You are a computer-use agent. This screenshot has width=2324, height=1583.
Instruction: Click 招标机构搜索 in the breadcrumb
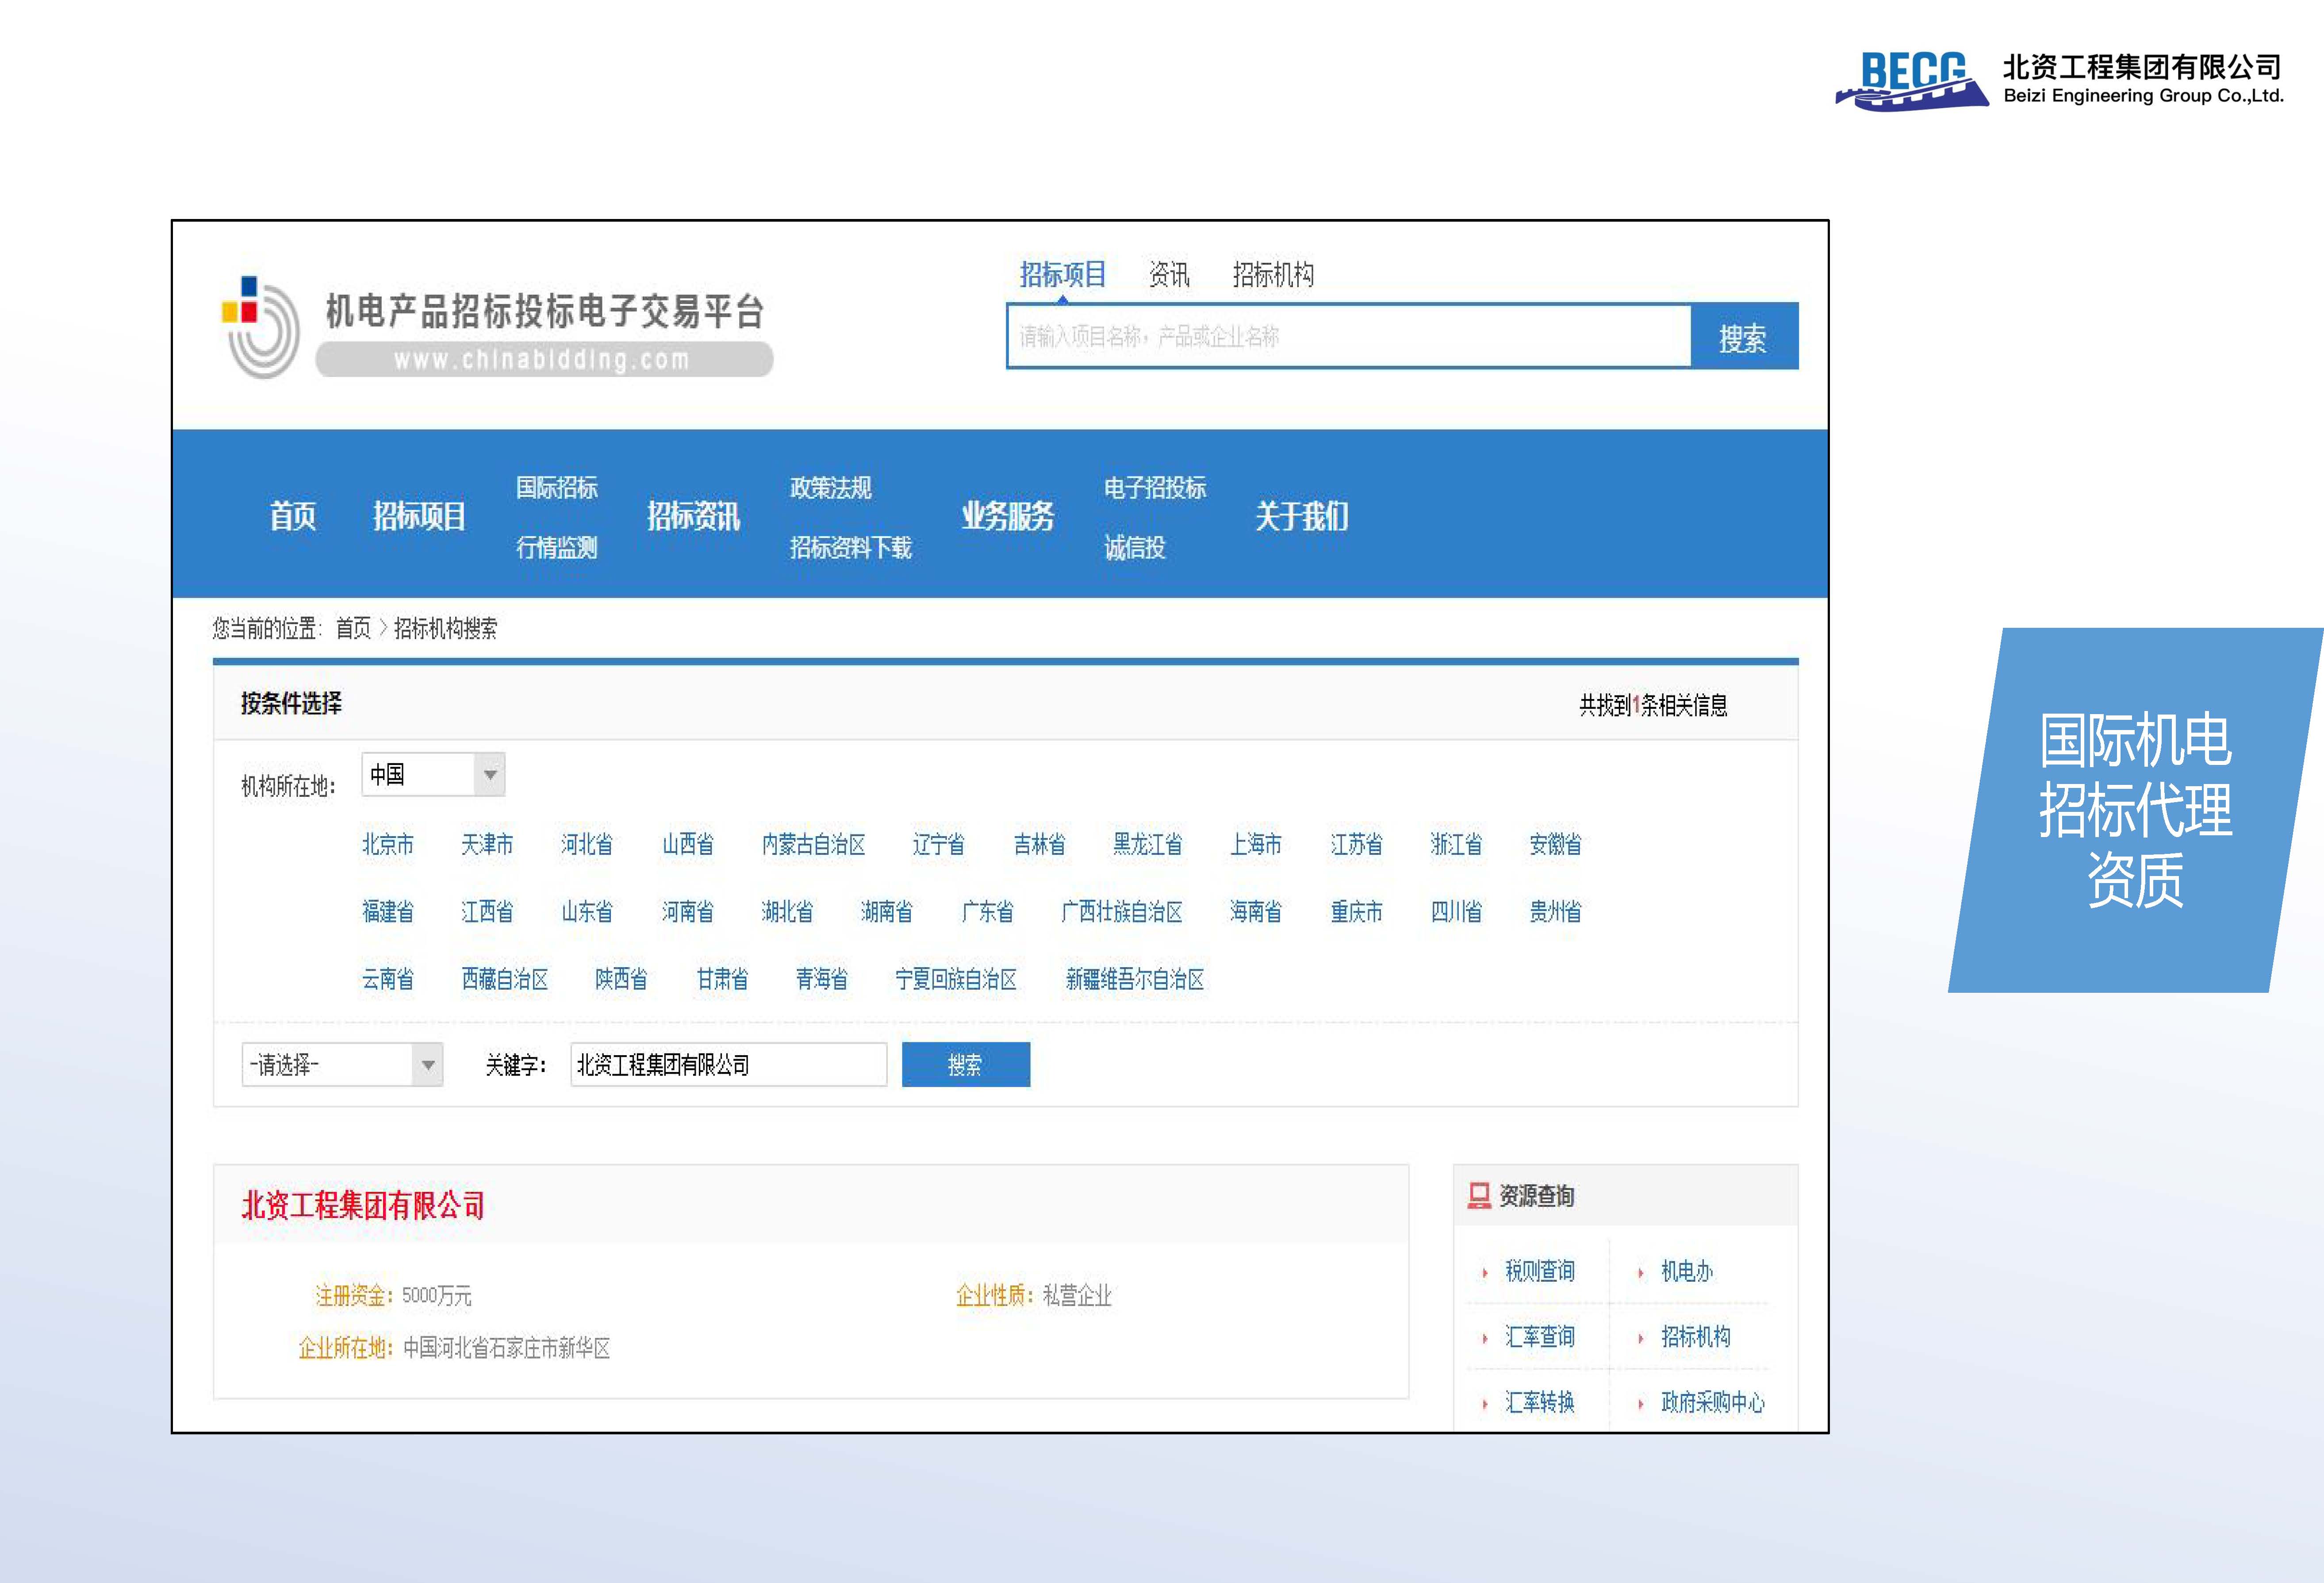(445, 628)
